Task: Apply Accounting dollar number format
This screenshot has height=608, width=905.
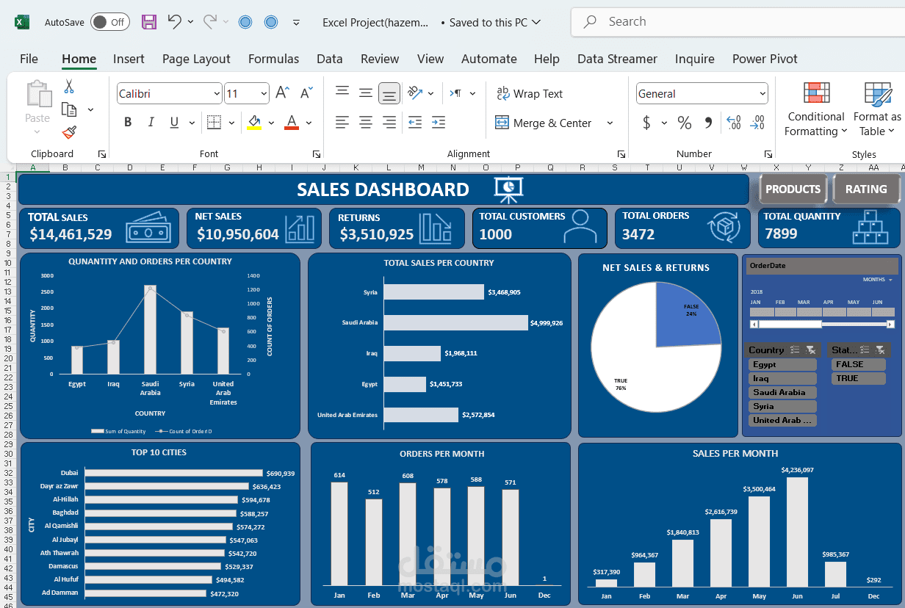Action: (646, 123)
